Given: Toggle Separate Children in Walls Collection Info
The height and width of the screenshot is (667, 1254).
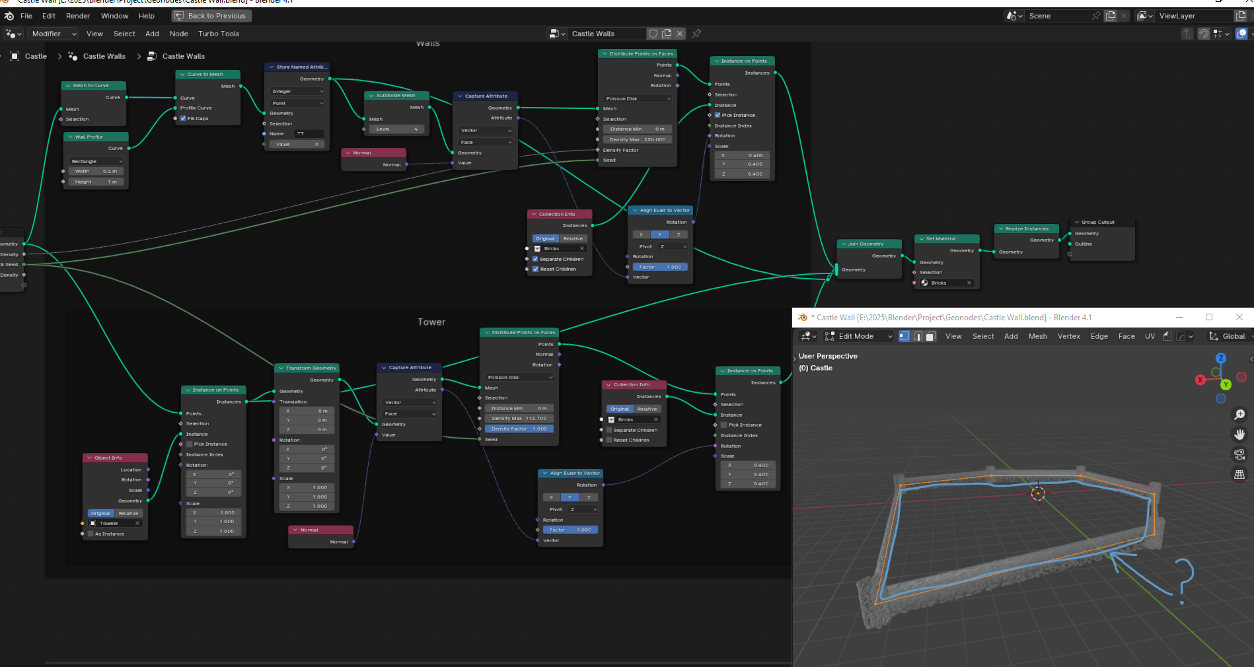Looking at the screenshot, I should [535, 259].
